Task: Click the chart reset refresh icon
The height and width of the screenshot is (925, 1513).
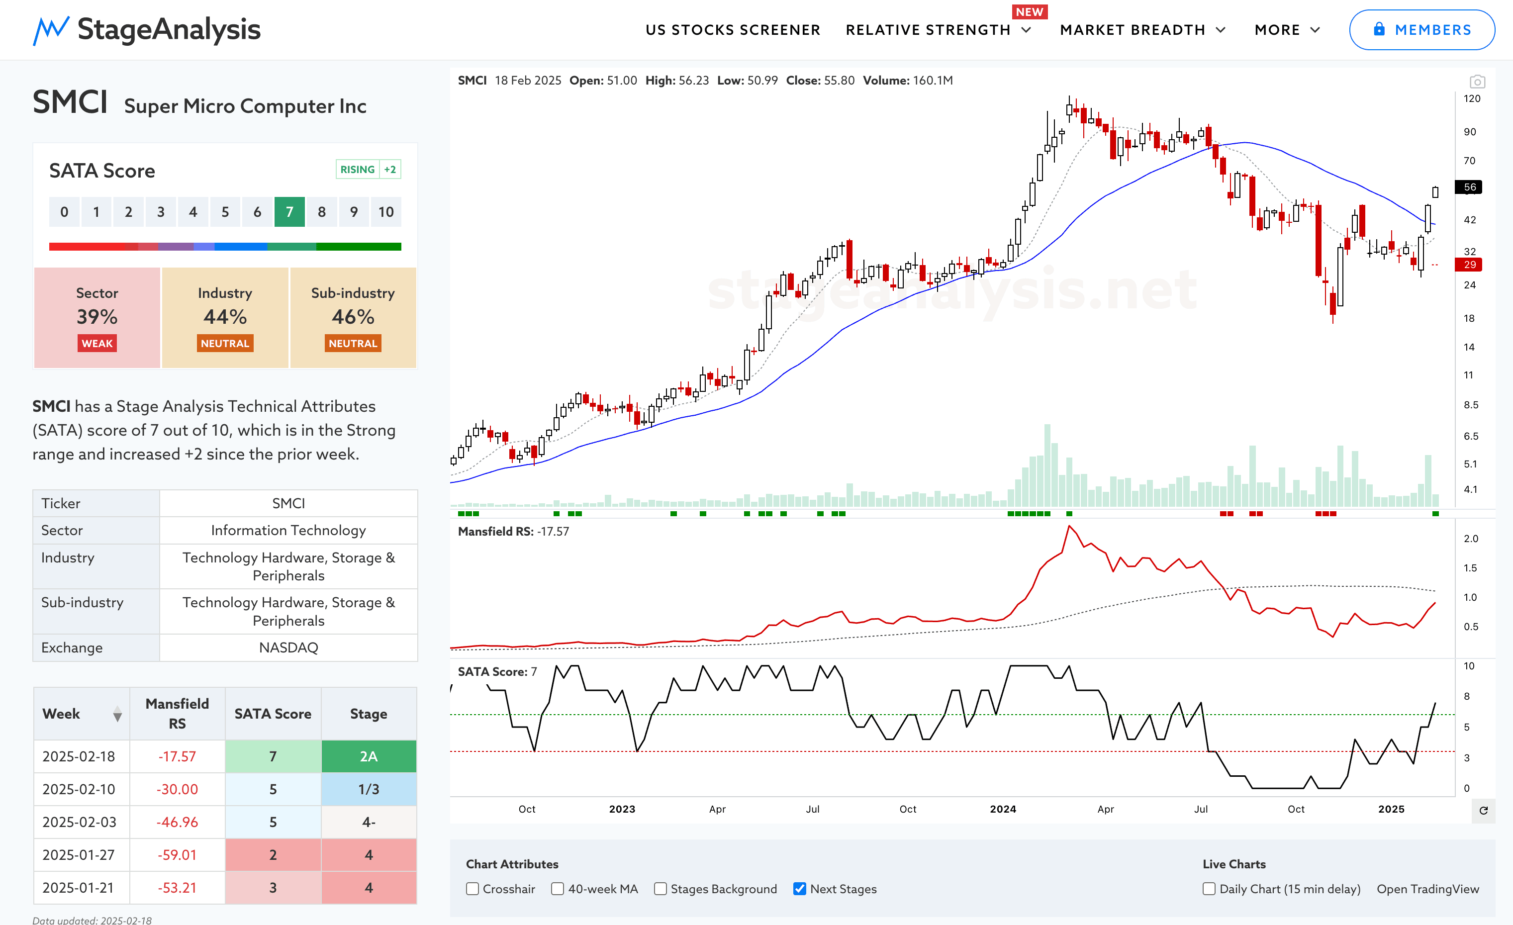Action: tap(1483, 810)
